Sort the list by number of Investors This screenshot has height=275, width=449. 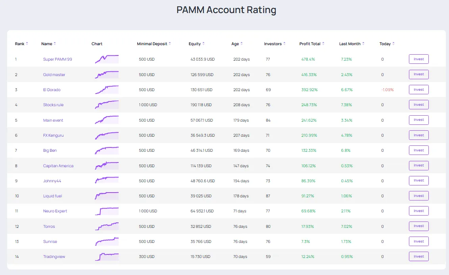284,44
